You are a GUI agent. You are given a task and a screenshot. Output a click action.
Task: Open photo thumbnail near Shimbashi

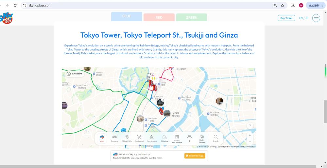[140, 119]
